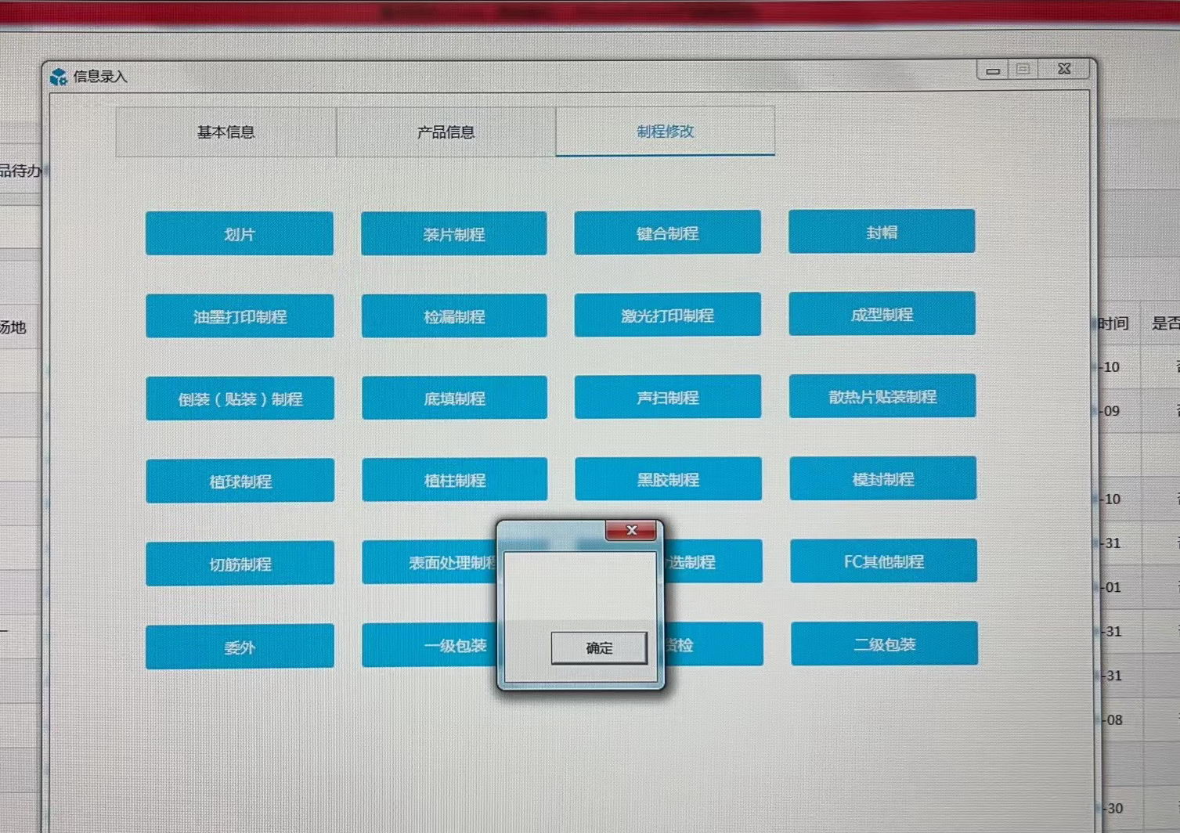
Task: Open 倒装（贴装）制程
Action: pyautogui.click(x=240, y=398)
